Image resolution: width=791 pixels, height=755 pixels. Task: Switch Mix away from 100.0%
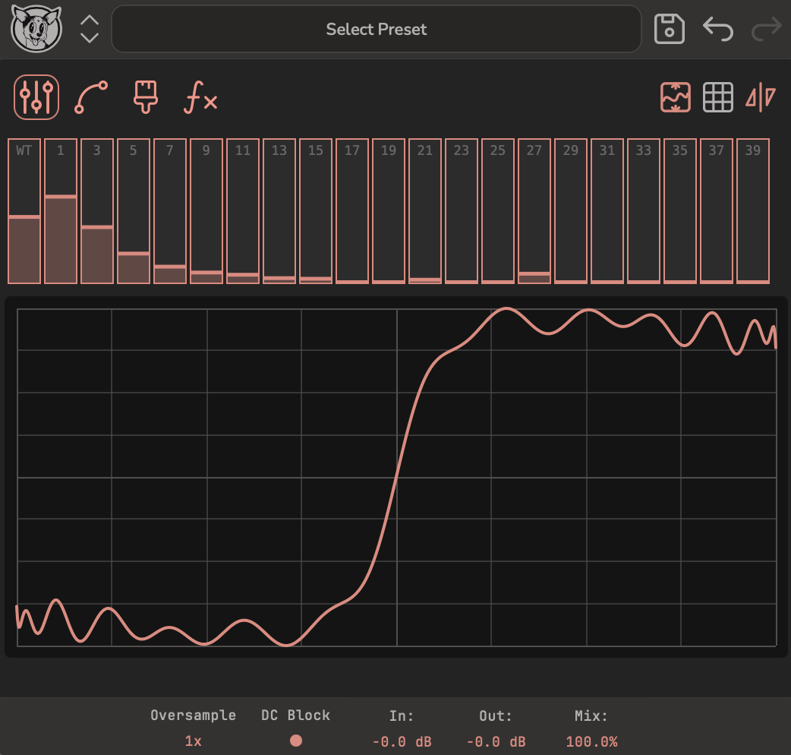click(x=594, y=740)
